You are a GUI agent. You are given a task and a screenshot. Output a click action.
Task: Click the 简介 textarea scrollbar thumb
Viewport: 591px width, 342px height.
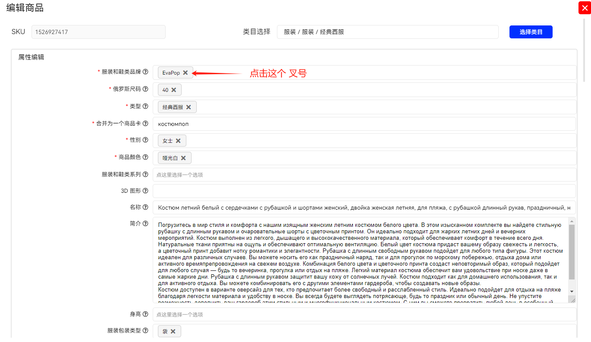[572, 252]
